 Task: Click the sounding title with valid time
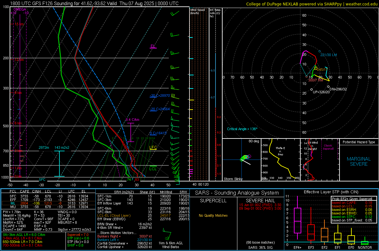coord(94,4)
